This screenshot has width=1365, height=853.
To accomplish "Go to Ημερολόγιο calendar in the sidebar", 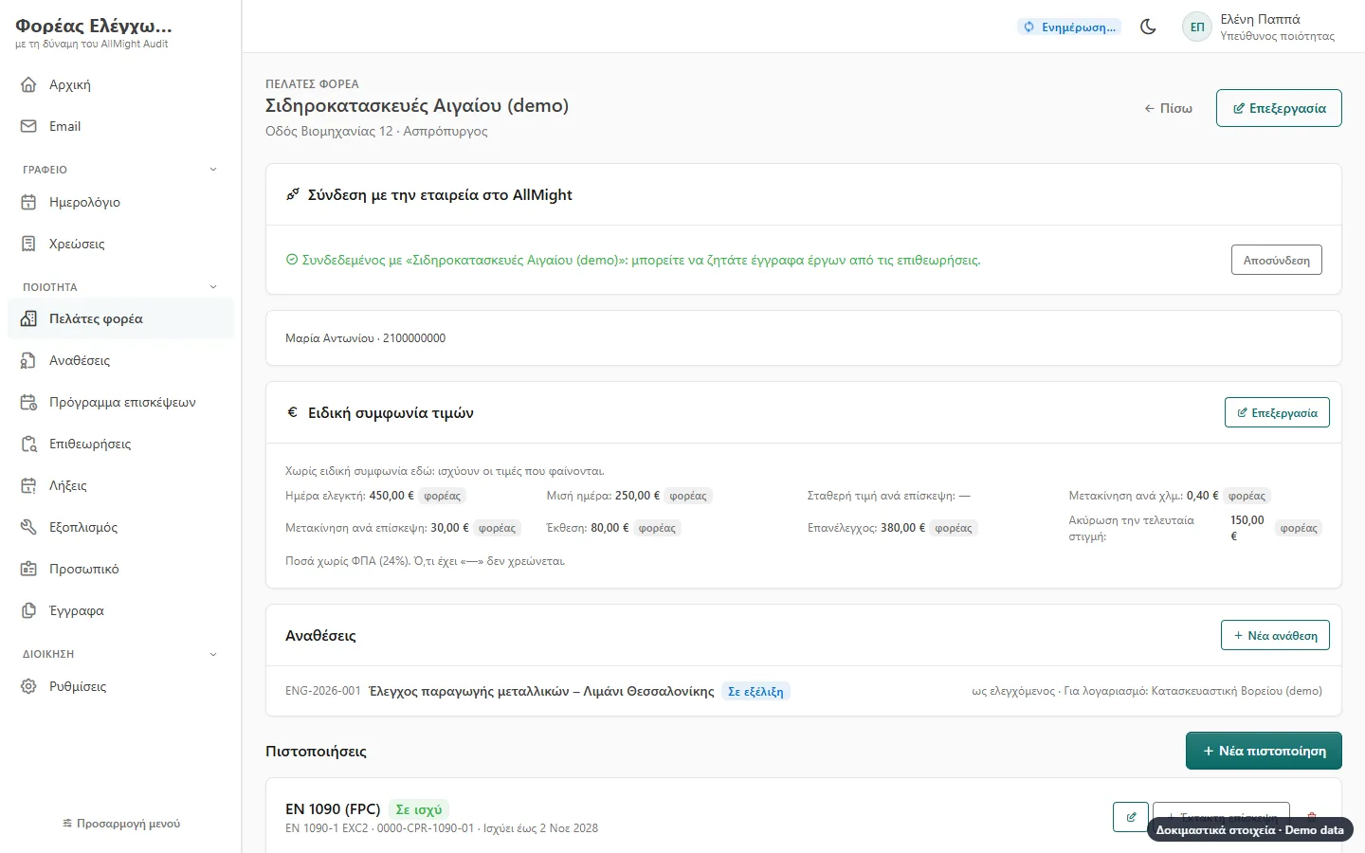I will coord(120,202).
